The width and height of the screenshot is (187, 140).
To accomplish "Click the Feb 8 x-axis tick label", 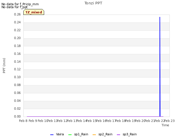I will click(x=23, y=121).
